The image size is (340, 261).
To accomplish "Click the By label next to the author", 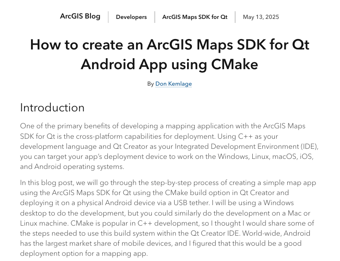I will (150, 84).
